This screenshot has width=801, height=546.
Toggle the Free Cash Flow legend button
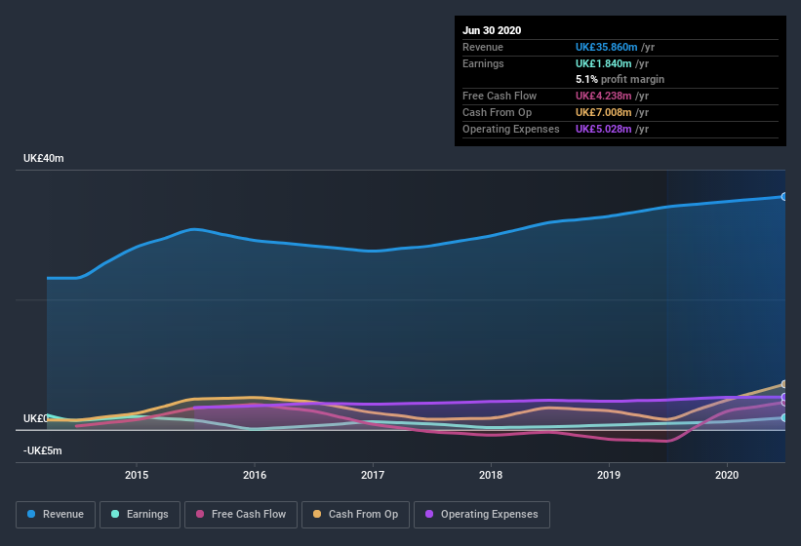pos(241,515)
